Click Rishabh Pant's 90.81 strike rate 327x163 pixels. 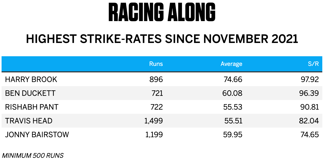click(x=309, y=107)
